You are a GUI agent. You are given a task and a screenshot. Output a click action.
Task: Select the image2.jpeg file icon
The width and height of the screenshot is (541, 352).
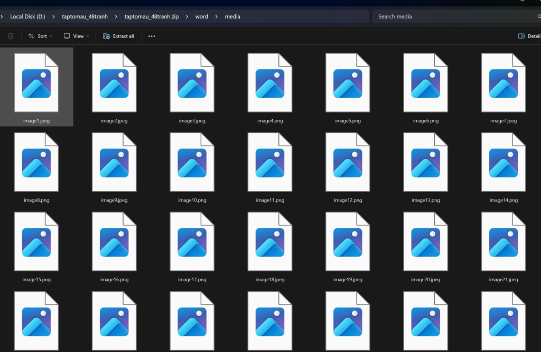pos(114,83)
